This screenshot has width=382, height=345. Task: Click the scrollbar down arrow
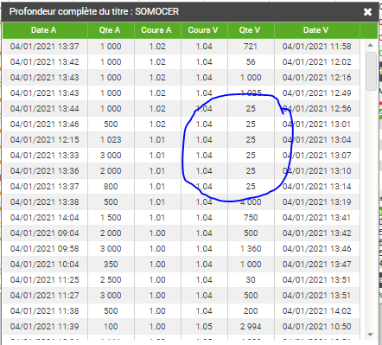click(x=371, y=335)
